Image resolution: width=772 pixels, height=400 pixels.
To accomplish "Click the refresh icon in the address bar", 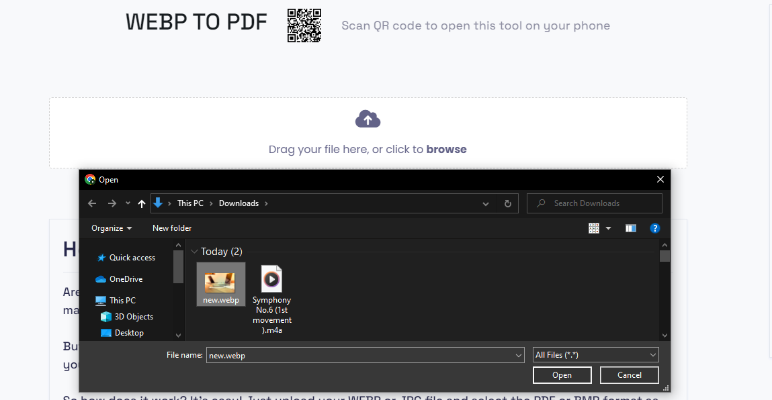I will (507, 203).
